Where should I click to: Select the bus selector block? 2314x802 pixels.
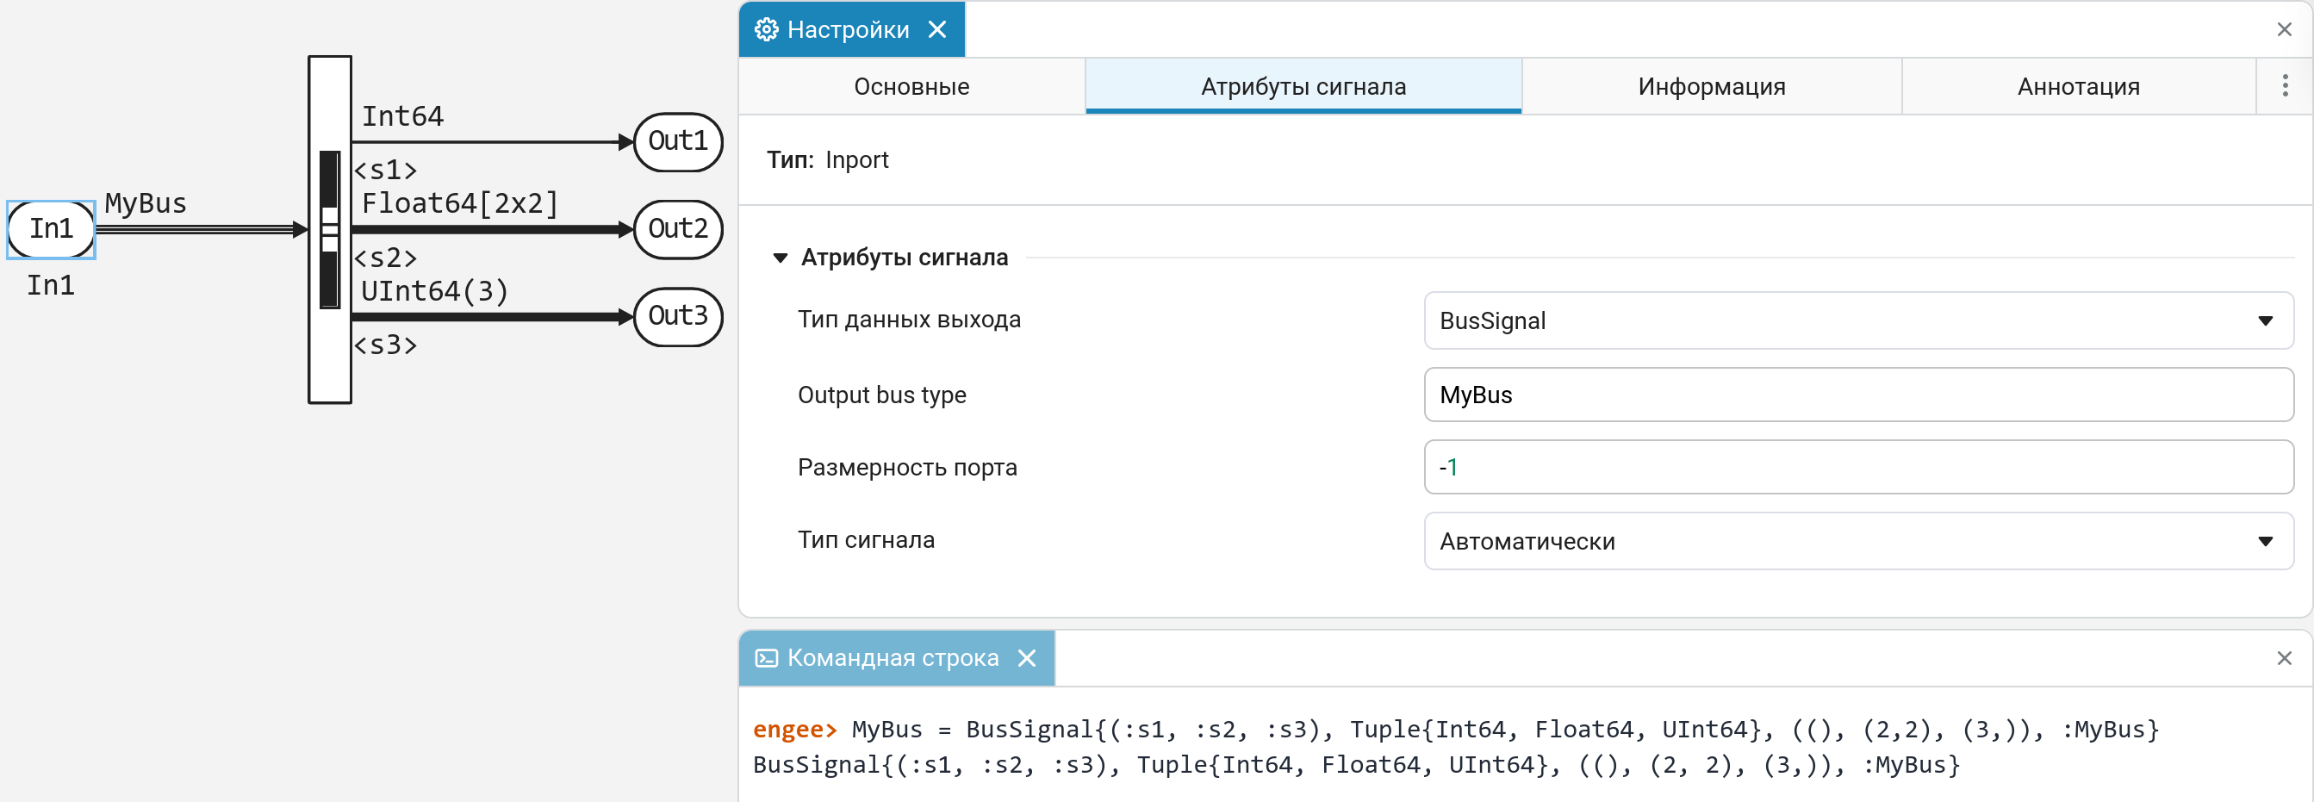point(330,230)
